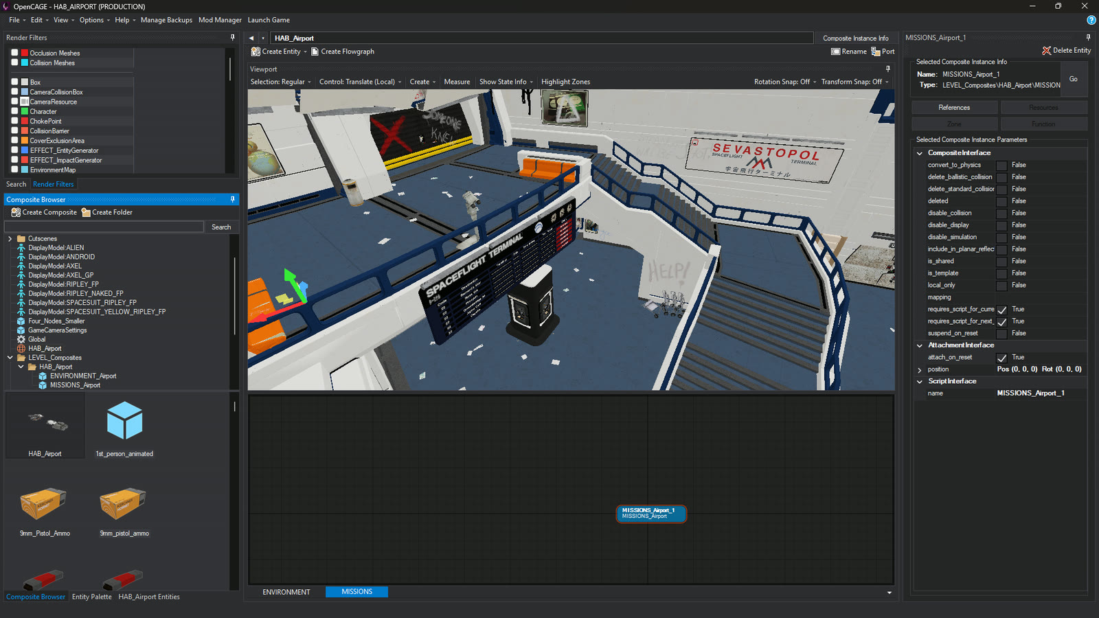
Task: Expand the Cutscenes folder
Action: tap(10, 239)
